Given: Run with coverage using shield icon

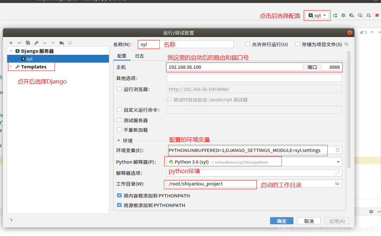Looking at the screenshot, I should [x=352, y=15].
